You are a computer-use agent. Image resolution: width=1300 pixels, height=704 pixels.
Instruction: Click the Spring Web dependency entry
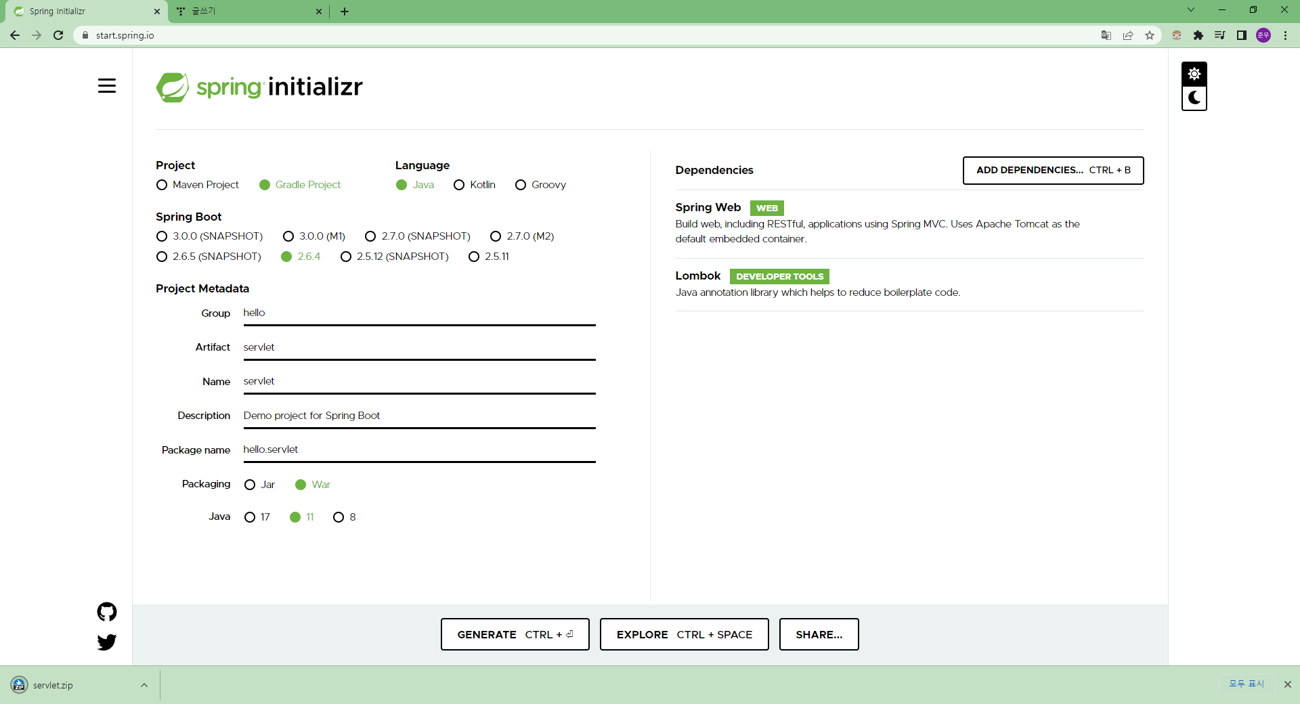coord(909,223)
